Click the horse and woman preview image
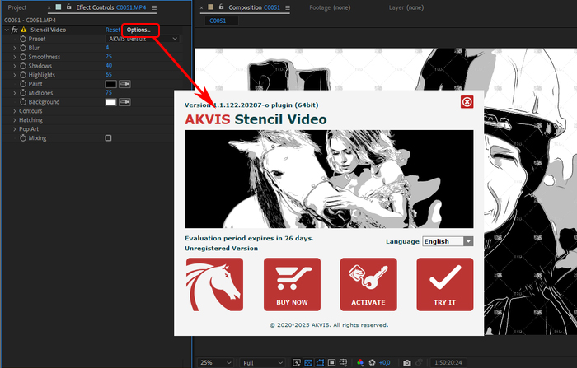Image resolution: width=577 pixels, height=368 pixels. coord(329,179)
